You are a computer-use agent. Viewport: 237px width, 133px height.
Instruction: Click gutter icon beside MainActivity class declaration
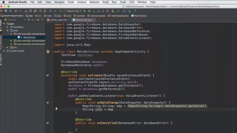(x=48, y=52)
